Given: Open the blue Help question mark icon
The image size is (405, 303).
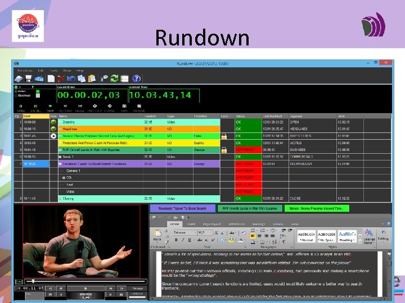Looking at the screenshot, I should (136, 79).
